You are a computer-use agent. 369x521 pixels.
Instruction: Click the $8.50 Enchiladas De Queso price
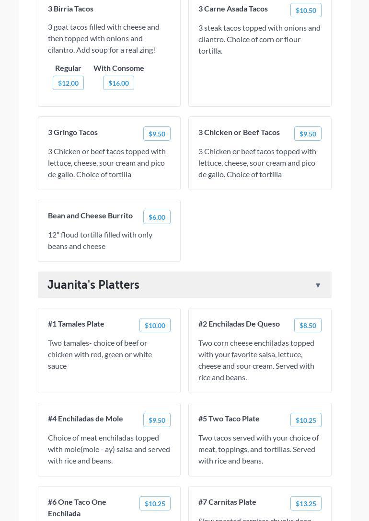(308, 325)
